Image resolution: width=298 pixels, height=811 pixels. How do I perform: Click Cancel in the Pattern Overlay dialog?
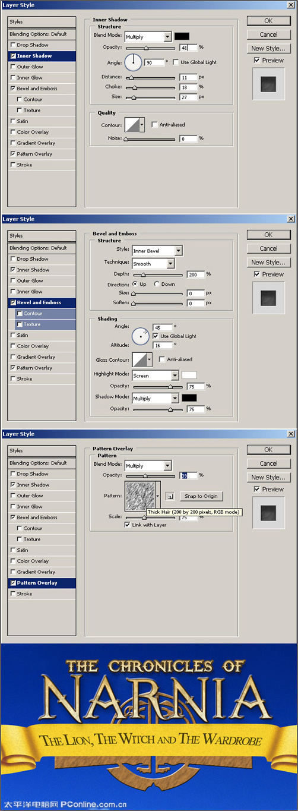(268, 463)
